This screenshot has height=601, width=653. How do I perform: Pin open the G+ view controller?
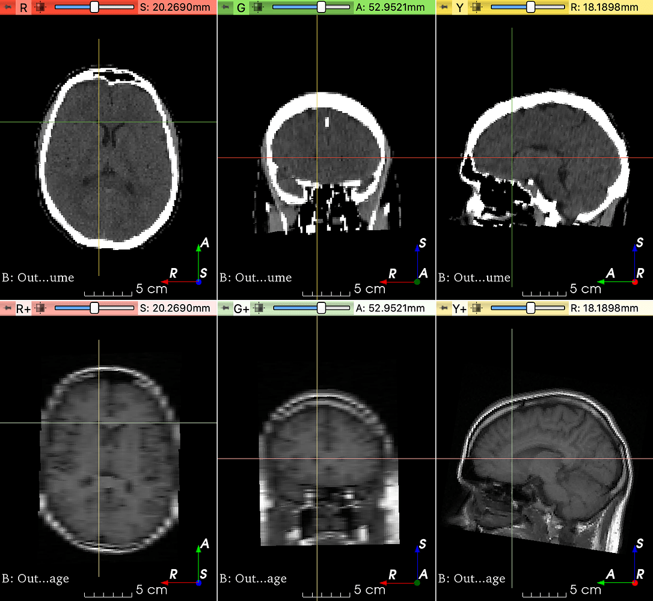point(225,308)
